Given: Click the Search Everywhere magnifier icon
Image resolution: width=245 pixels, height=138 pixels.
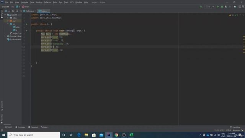Looking at the screenshot, I should coord(243,7).
